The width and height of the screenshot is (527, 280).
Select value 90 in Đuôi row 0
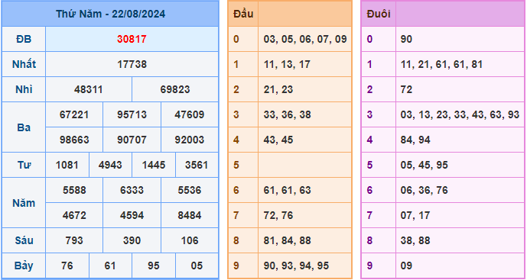tap(406, 39)
